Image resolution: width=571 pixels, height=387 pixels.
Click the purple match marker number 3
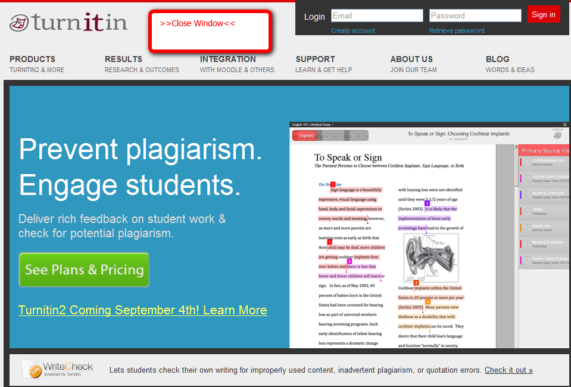click(427, 203)
